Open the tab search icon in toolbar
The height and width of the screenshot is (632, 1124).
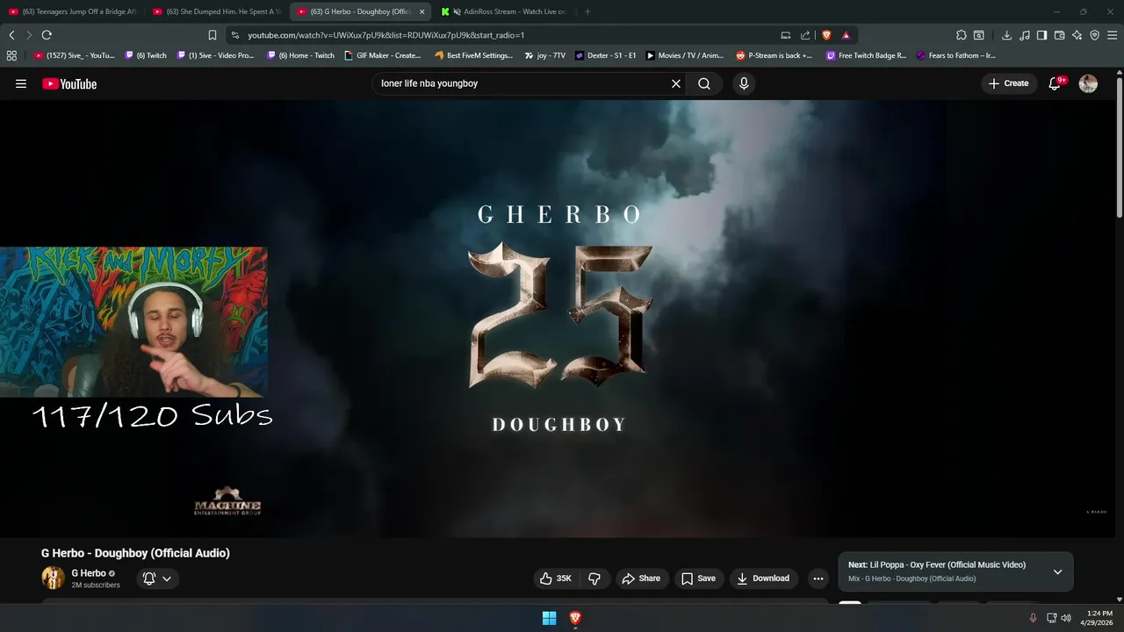979,35
